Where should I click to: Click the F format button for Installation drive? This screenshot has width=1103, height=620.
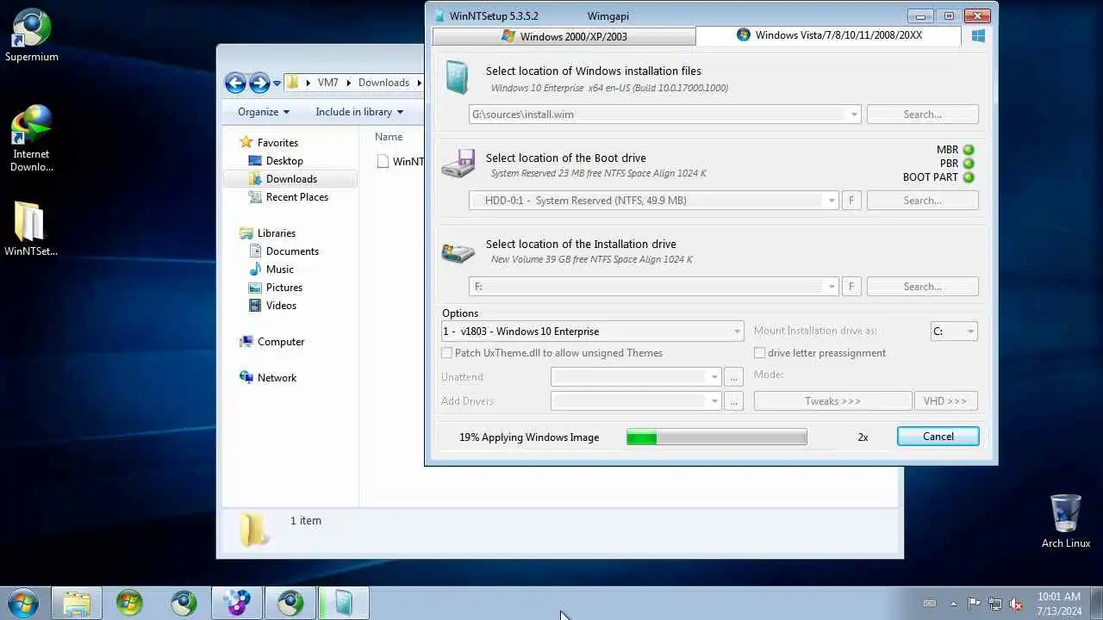click(851, 287)
